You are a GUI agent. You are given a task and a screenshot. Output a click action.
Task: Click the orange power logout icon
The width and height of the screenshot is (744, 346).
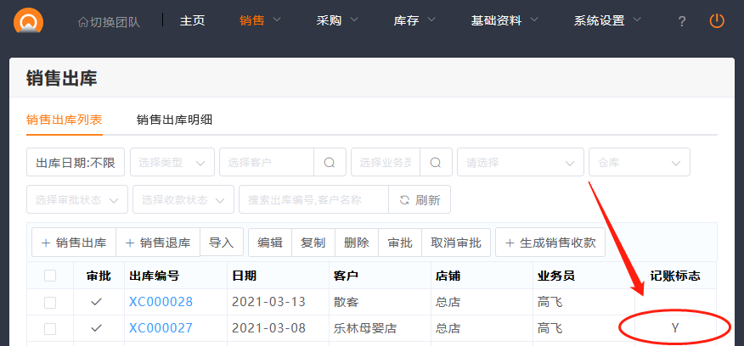(x=718, y=20)
